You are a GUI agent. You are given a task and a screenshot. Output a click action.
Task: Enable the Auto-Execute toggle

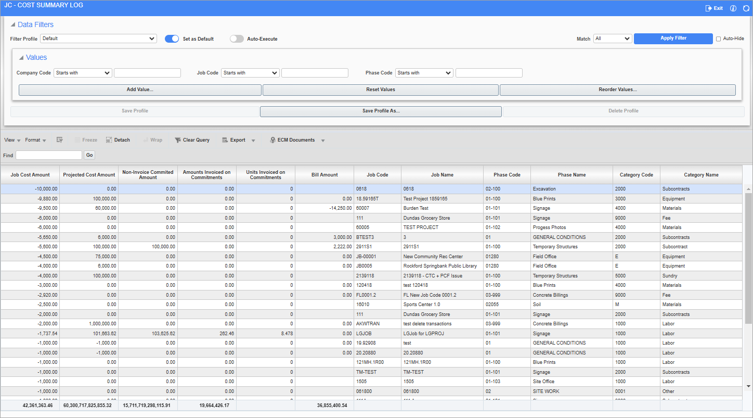(237, 39)
